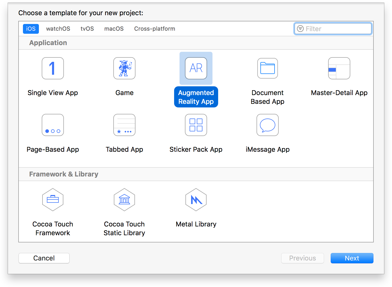Viewport: 392px width, 287px height.
Task: Cancel the new project dialog
Action: (44, 258)
